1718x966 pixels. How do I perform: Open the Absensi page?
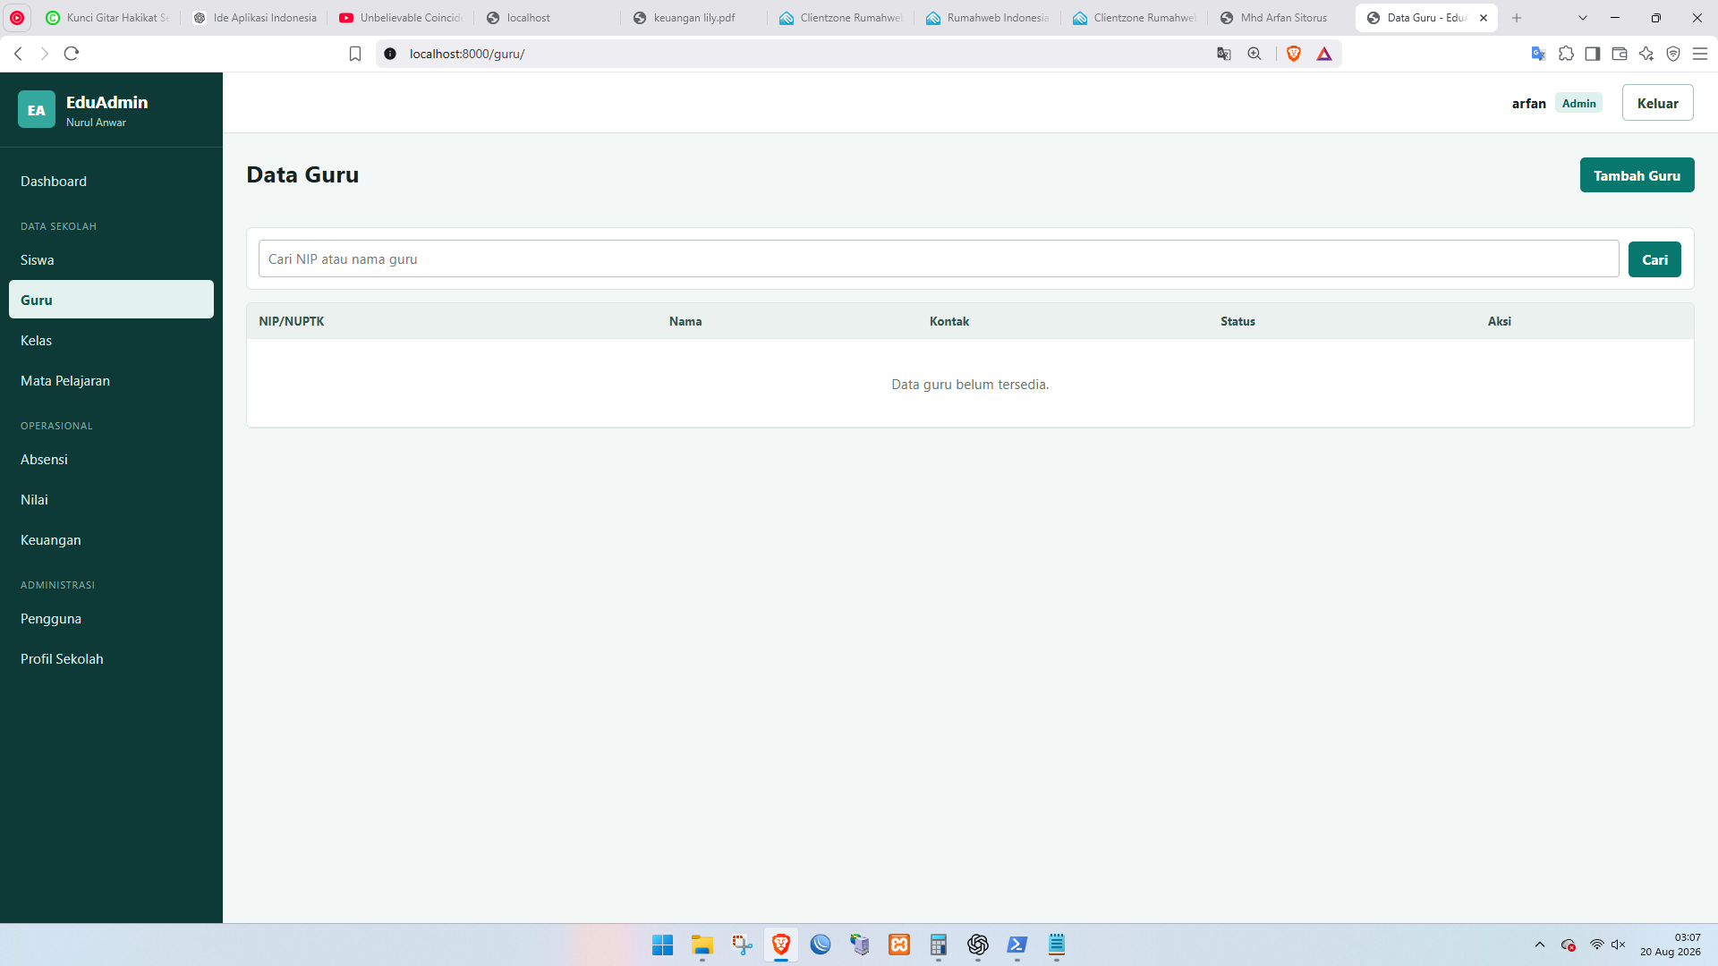[x=111, y=460]
